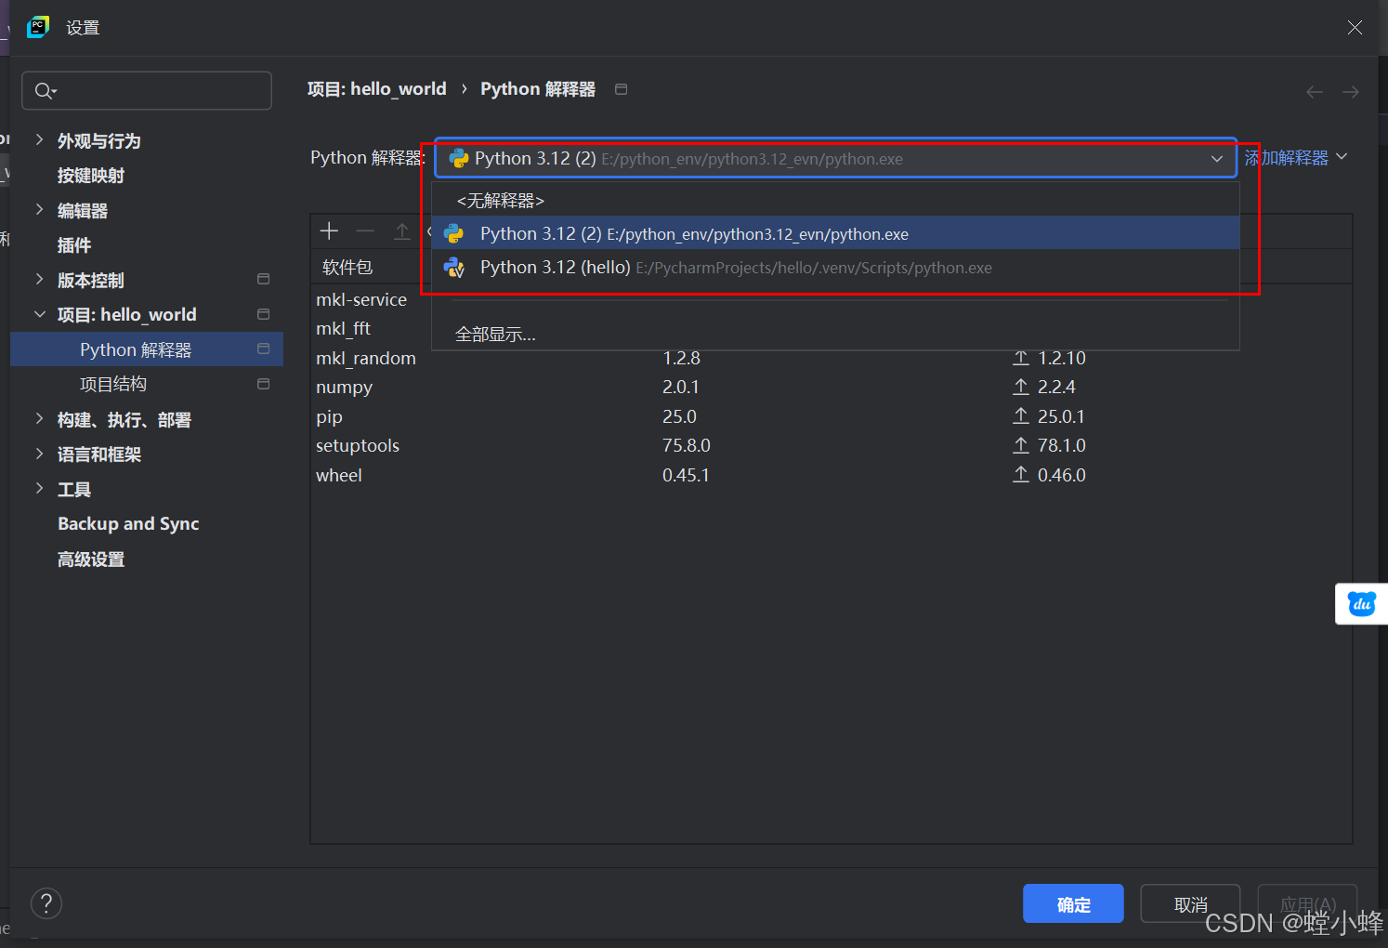Select Python 解释器 tree item
Viewport: 1388px width, 948px height.
(x=147, y=349)
